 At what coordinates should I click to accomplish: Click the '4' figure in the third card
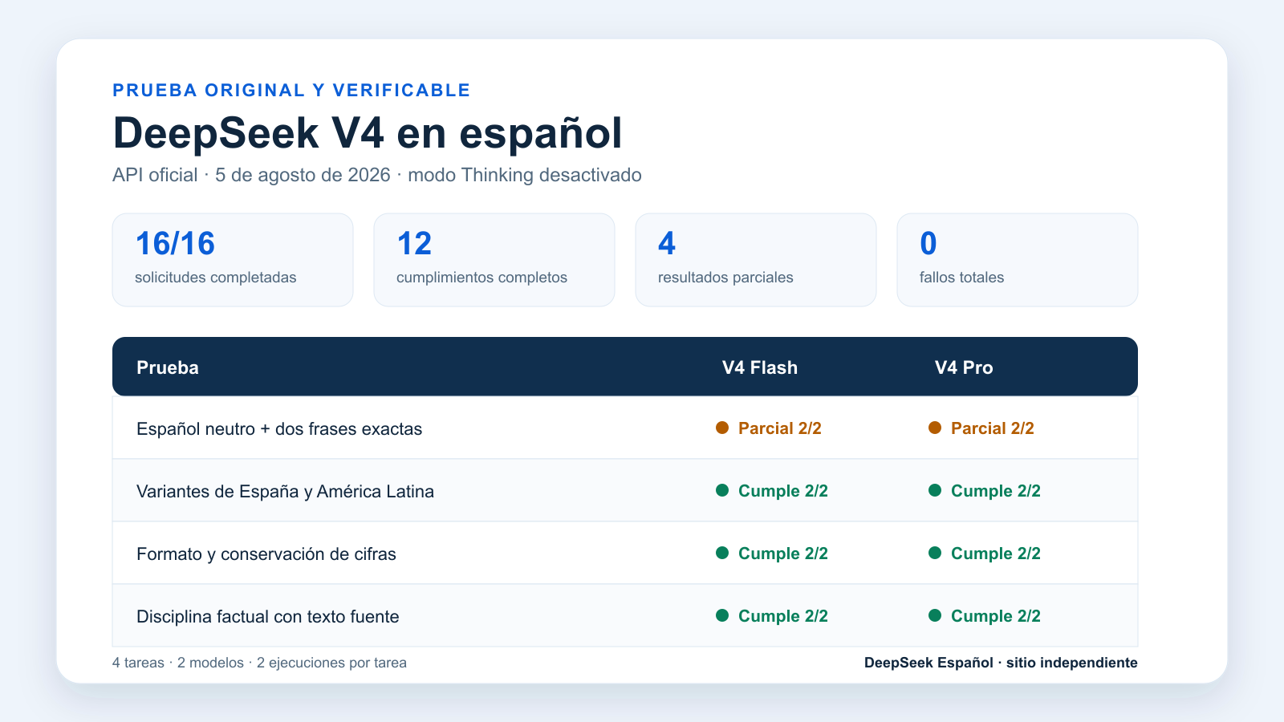click(667, 244)
